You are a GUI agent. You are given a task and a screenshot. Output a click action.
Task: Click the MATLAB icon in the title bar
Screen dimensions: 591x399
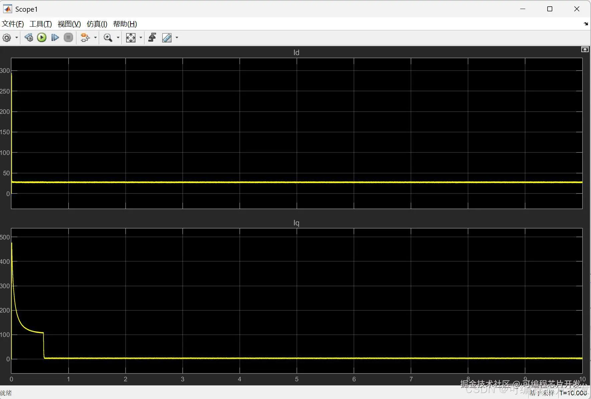point(7,9)
